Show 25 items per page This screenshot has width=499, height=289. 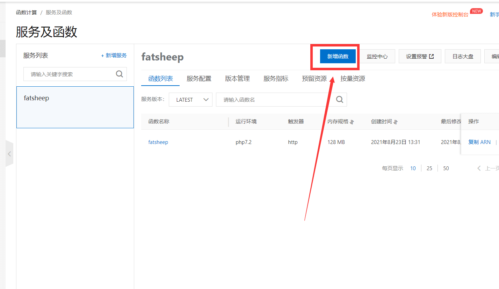point(429,168)
